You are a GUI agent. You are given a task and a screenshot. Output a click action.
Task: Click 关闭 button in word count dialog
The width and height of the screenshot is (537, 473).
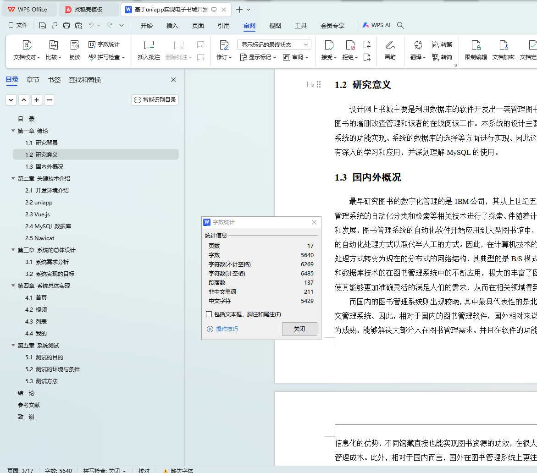(299, 329)
